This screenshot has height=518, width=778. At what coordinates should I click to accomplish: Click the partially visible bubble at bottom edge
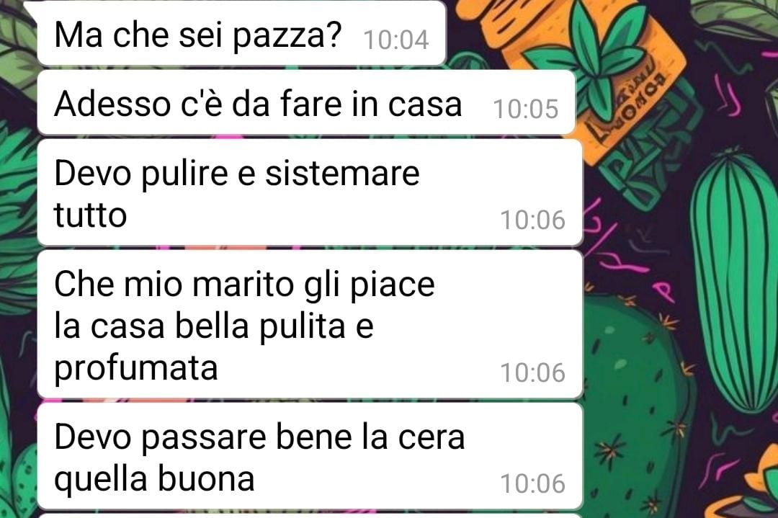pyautogui.click(x=310, y=516)
